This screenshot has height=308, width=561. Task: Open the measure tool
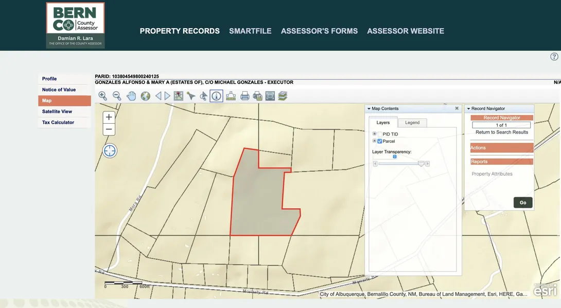pos(231,96)
